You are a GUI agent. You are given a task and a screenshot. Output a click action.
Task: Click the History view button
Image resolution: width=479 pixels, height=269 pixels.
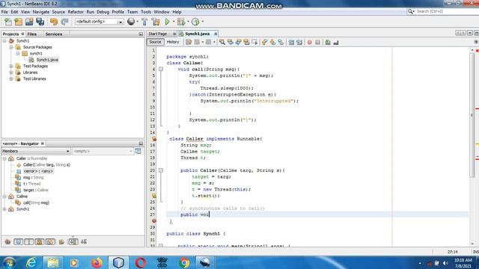point(173,42)
